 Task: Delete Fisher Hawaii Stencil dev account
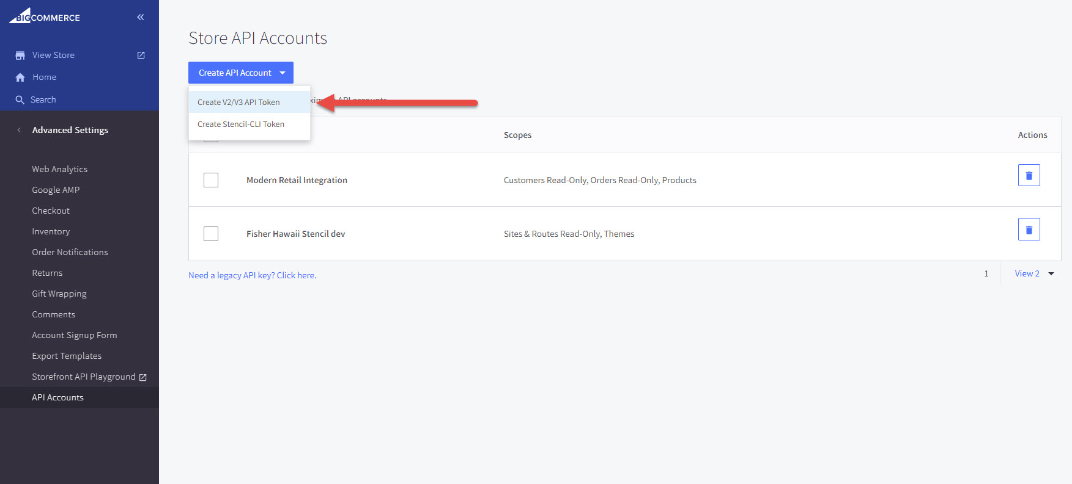pos(1029,229)
